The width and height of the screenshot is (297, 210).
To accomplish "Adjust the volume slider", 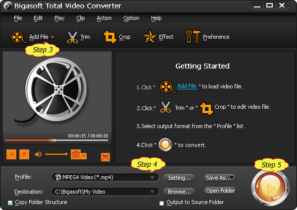I will [56, 154].
